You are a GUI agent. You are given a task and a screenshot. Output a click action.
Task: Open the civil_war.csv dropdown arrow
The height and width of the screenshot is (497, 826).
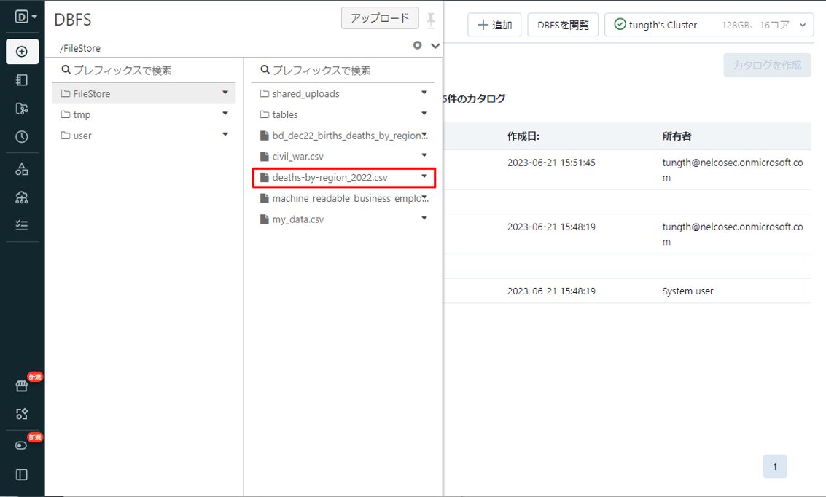tap(424, 154)
